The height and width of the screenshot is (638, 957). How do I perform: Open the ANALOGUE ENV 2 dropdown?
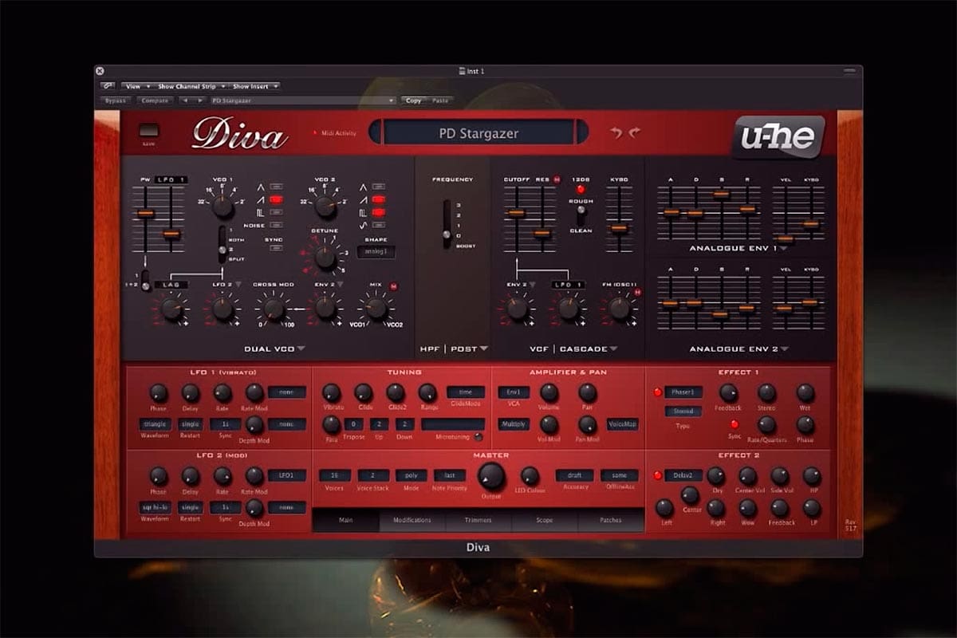(x=739, y=349)
